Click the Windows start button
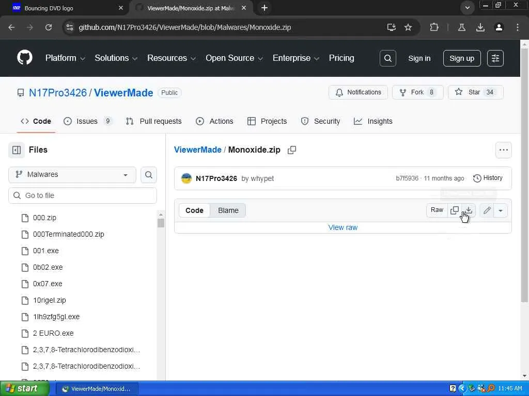529x396 pixels. pos(25,389)
